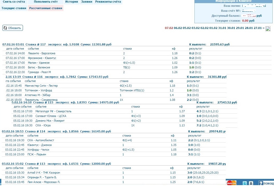Open the Twitter icon in footer
The height and width of the screenshot is (188, 274).
pyautogui.click(x=245, y=183)
